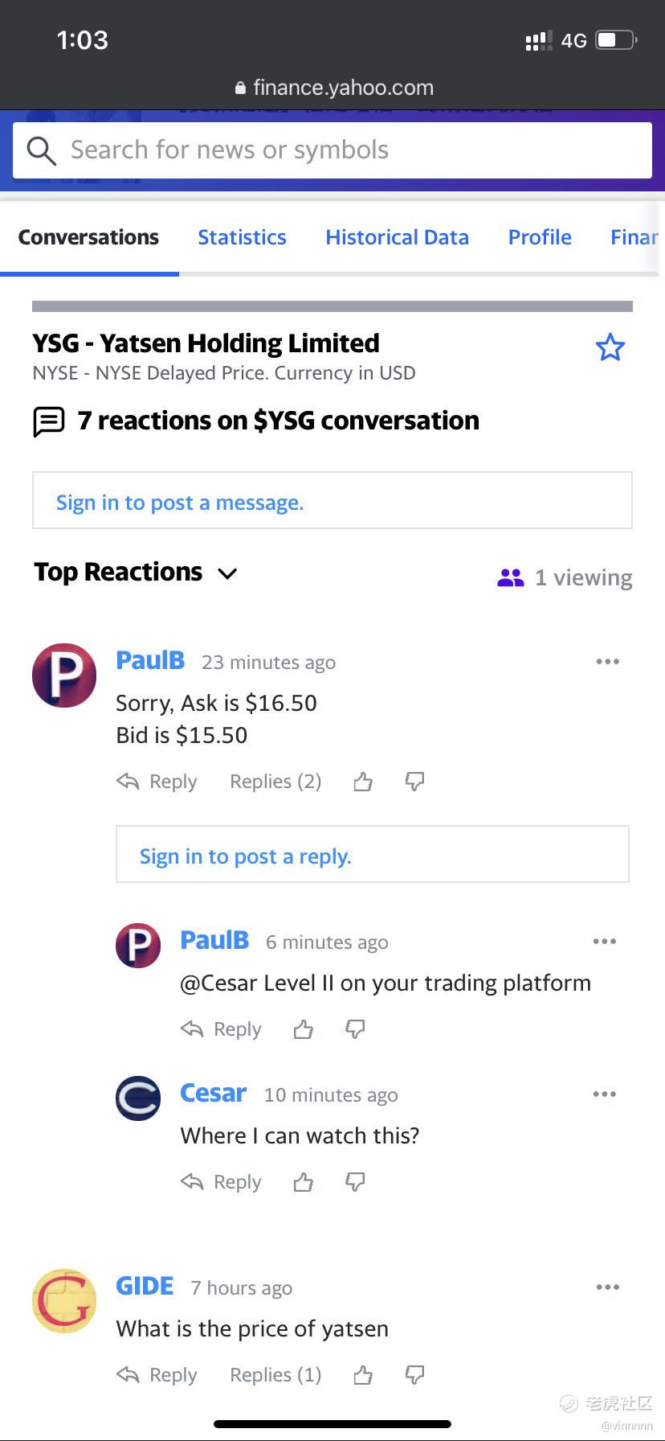Viewport: 665px width, 1441px height.
Task: Open the Historical Data tab
Action: point(397,237)
